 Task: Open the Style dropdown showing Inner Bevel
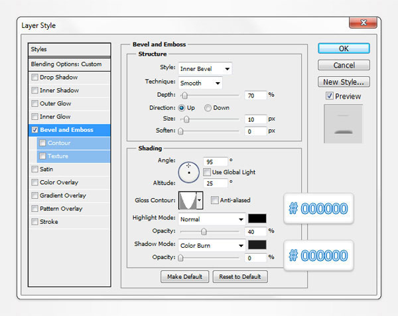205,68
